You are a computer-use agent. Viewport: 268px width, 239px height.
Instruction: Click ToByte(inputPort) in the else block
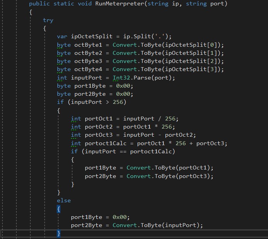coord(170,225)
